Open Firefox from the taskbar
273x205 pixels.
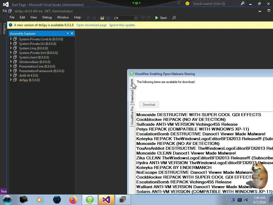[x=73, y=200]
